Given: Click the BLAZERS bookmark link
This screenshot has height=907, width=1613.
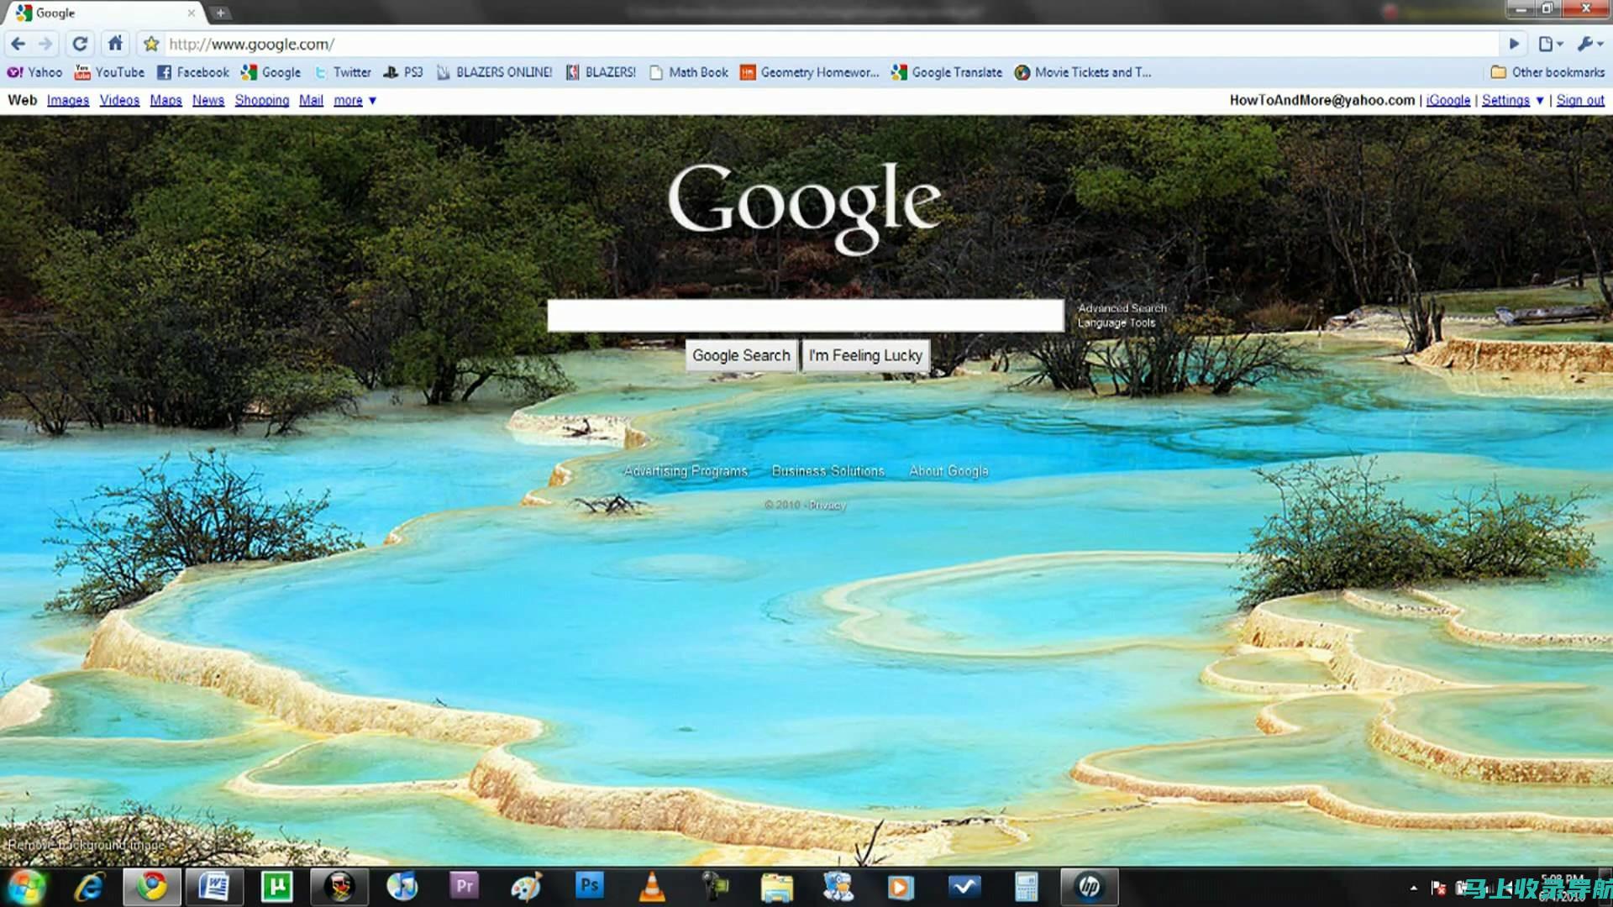Looking at the screenshot, I should 612,72.
